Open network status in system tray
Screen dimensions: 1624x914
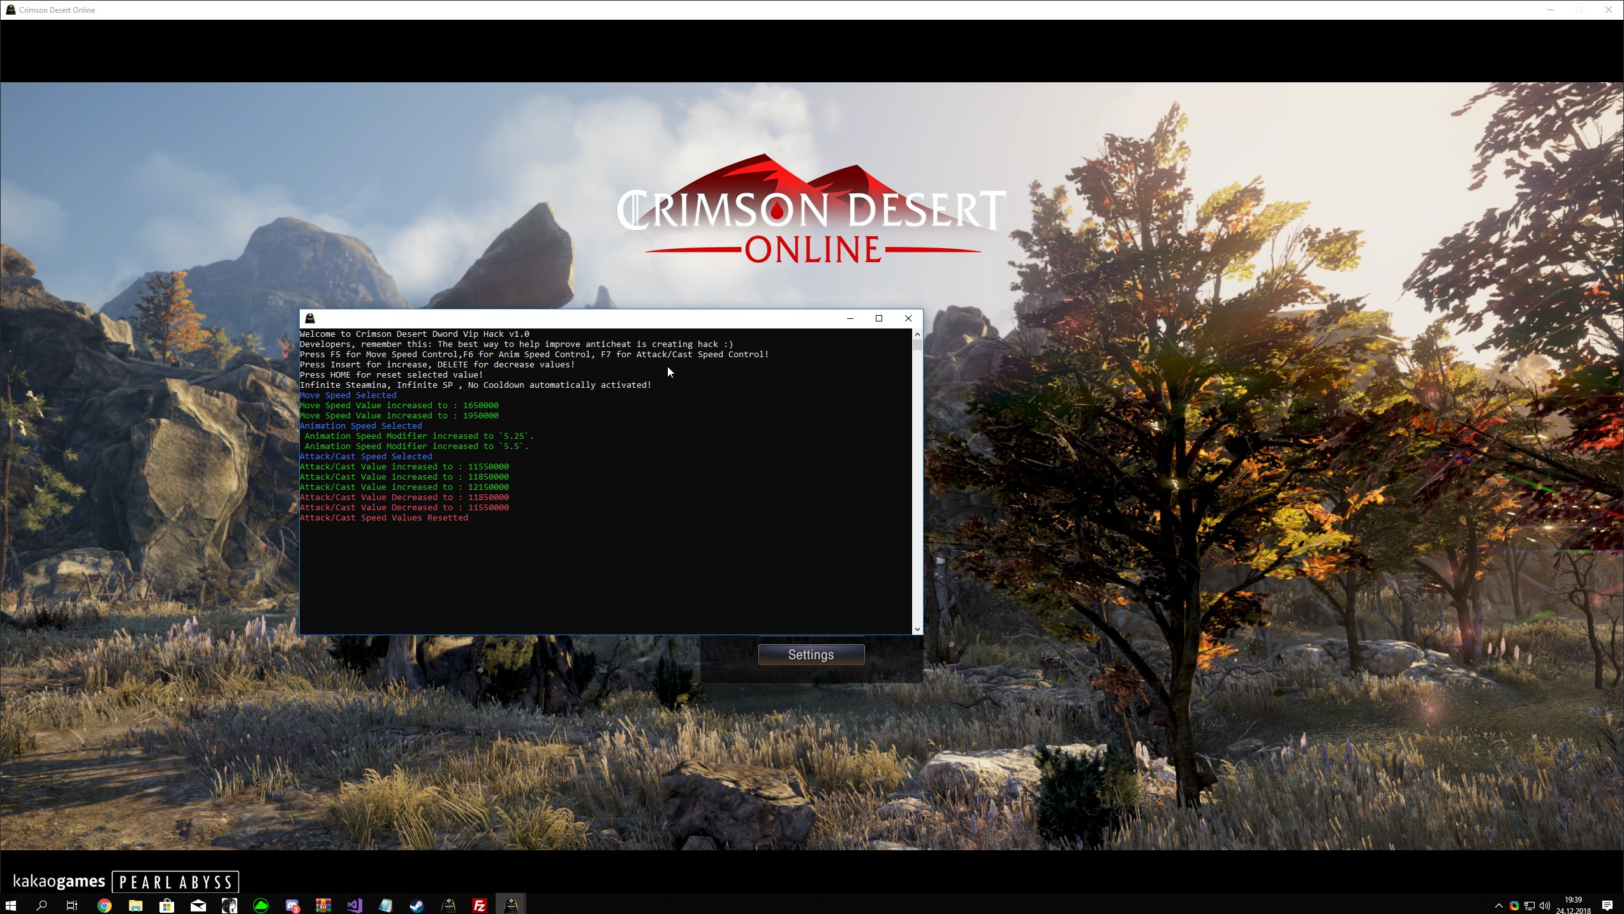[1529, 906]
